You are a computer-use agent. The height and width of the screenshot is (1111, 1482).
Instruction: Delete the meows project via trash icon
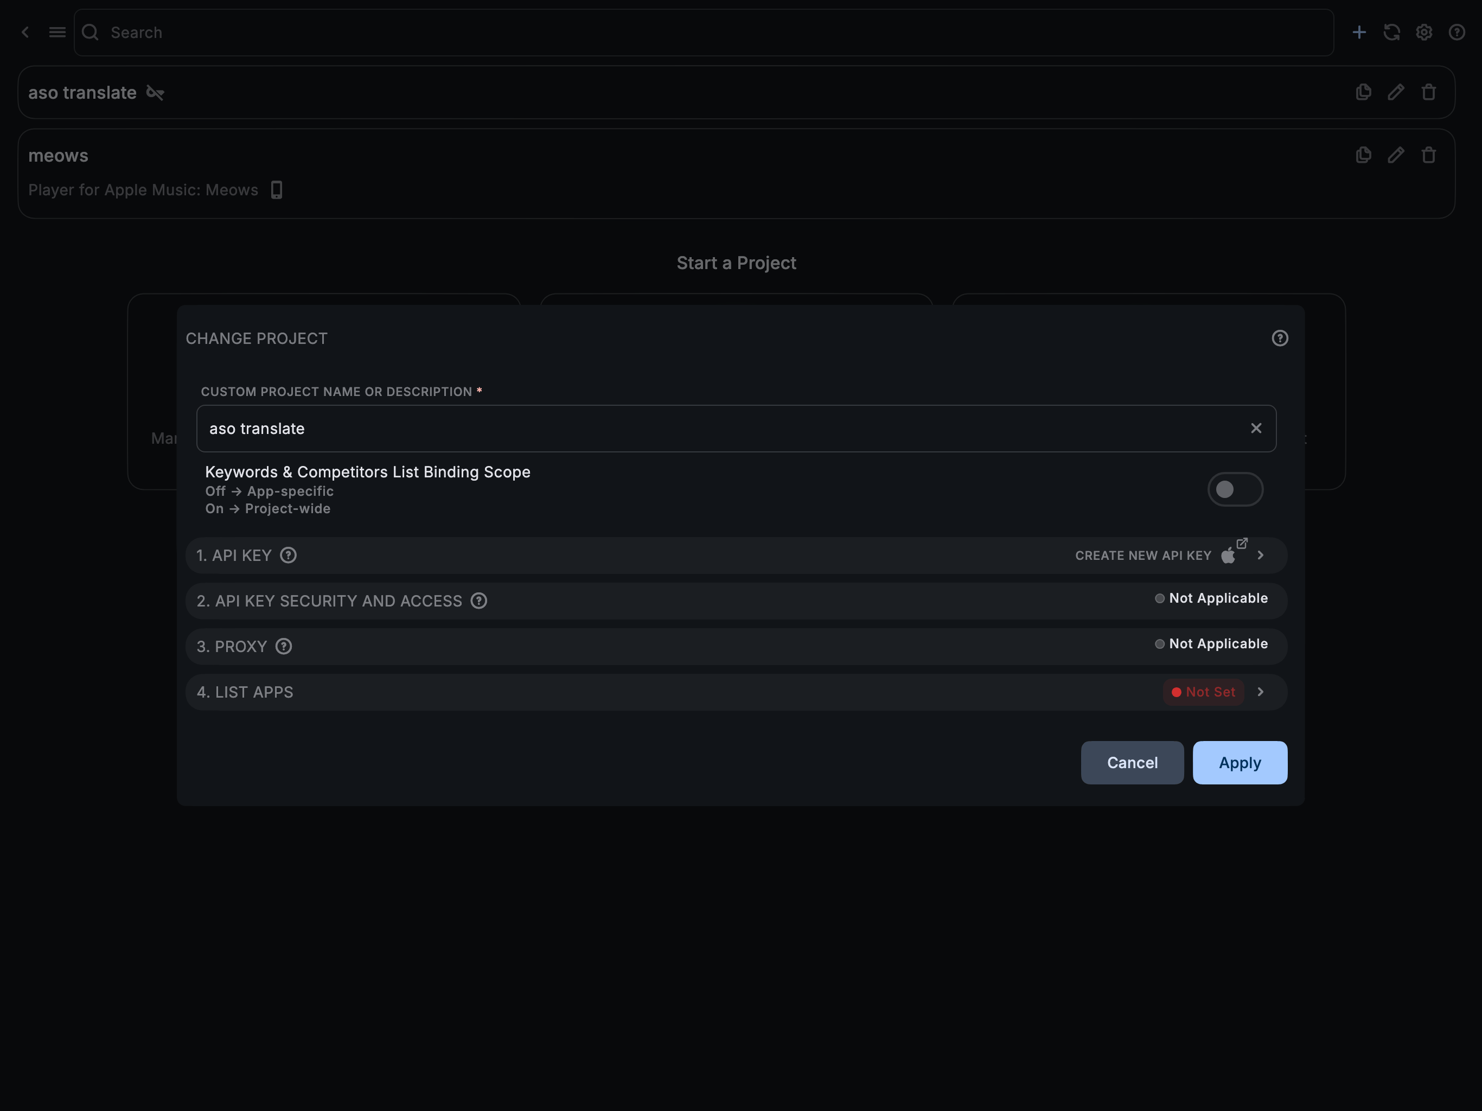(x=1428, y=156)
